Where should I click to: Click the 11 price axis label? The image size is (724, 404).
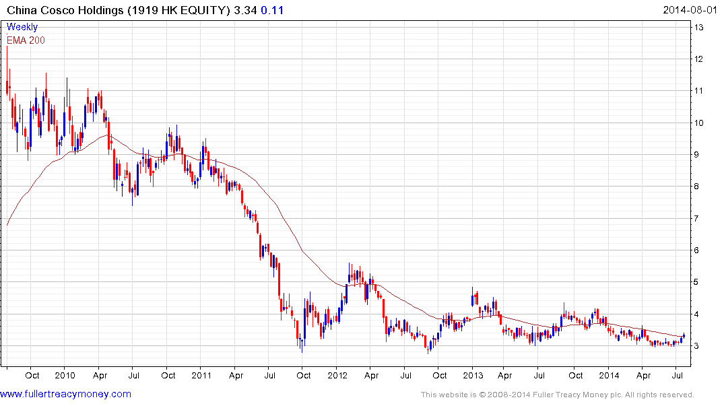point(698,91)
